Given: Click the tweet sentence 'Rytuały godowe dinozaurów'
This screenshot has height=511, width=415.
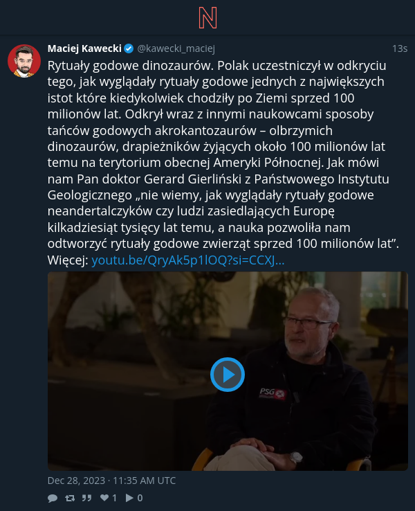Looking at the screenshot, I should click(130, 66).
